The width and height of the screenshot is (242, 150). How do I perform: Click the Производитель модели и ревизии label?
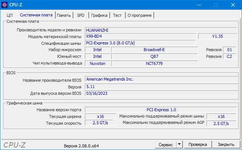click(49, 30)
